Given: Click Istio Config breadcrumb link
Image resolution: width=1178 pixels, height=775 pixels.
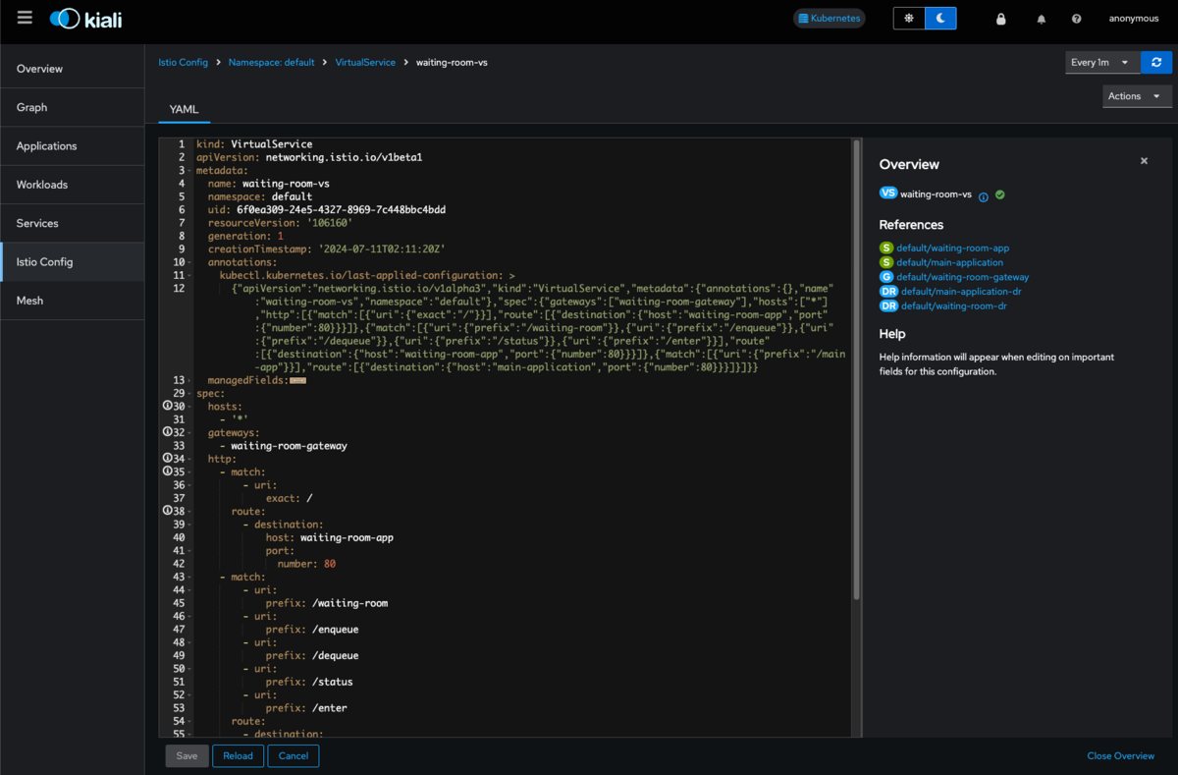Looking at the screenshot, I should [x=184, y=62].
